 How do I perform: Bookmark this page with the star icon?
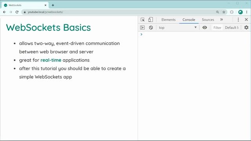(x=224, y=12)
